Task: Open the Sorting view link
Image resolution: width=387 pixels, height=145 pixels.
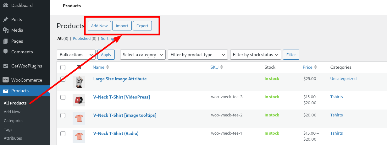Action: (x=108, y=39)
